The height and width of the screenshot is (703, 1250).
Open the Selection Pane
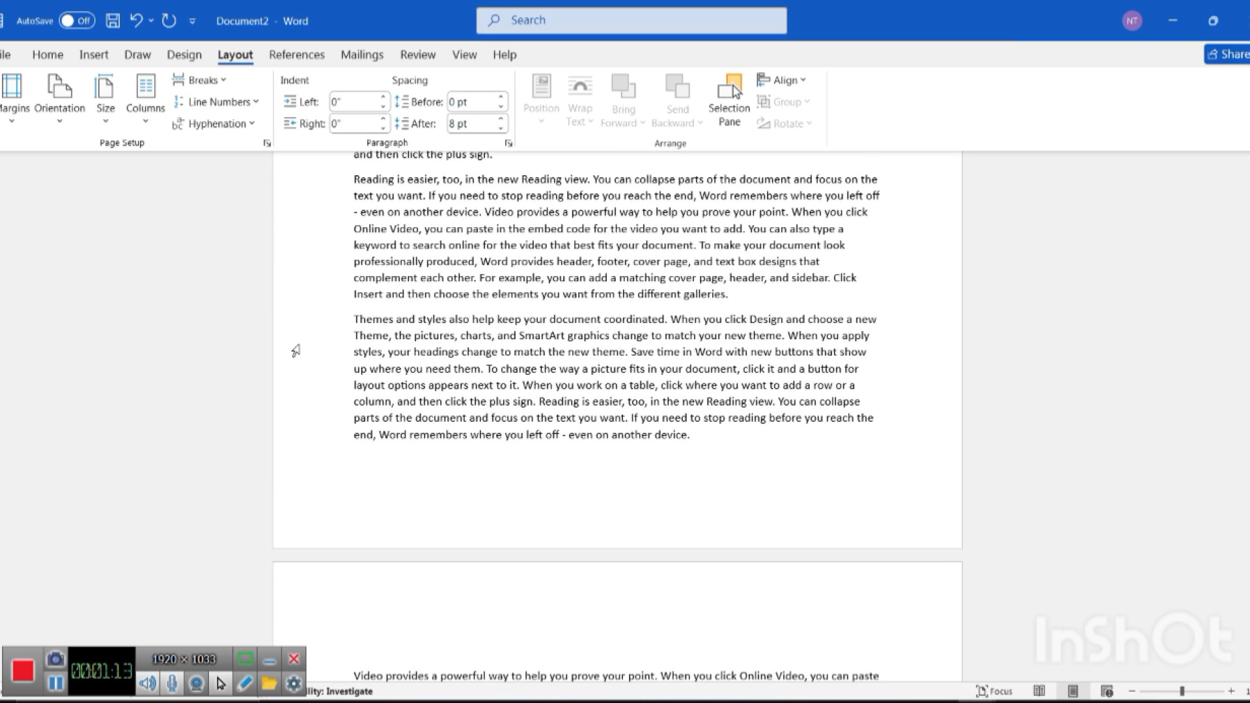click(x=729, y=100)
